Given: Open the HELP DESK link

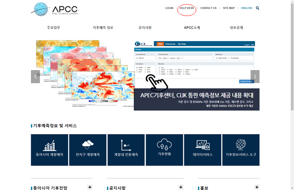Looking at the screenshot, I should 187,8.
